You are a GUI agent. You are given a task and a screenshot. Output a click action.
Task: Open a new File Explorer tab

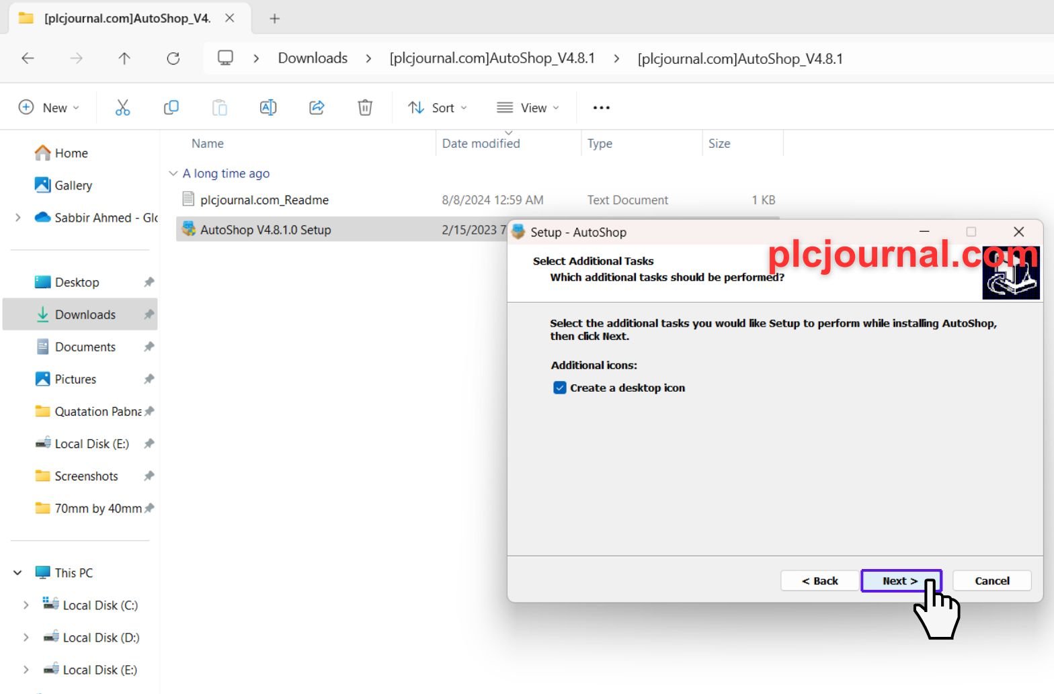pyautogui.click(x=274, y=19)
